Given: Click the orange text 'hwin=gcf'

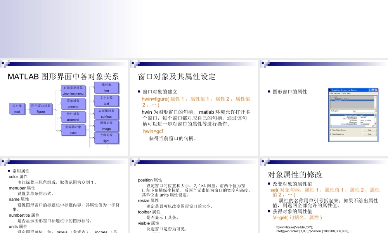Looking at the screenshot, I should pyautogui.click(x=153, y=131).
